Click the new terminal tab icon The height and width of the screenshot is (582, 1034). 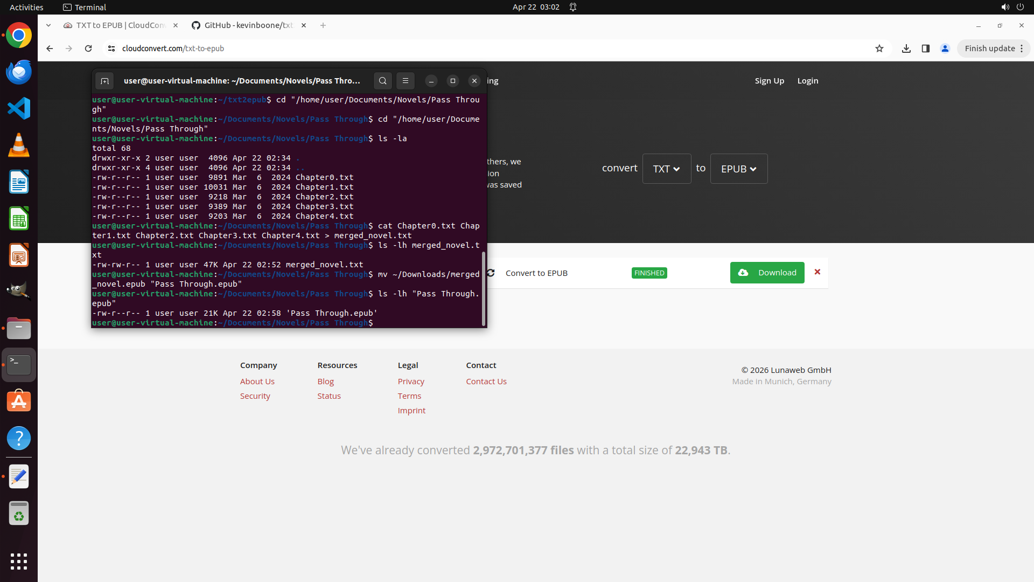point(104,81)
